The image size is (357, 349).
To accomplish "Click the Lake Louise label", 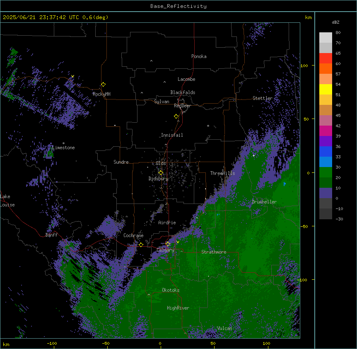I will [x=7, y=201].
